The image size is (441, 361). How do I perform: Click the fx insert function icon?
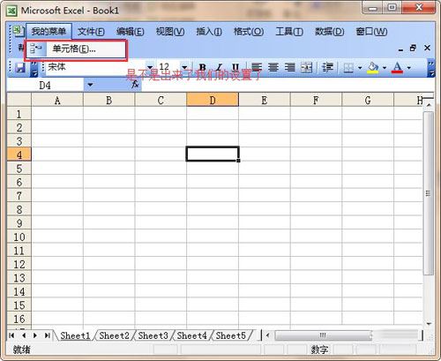[x=135, y=85]
